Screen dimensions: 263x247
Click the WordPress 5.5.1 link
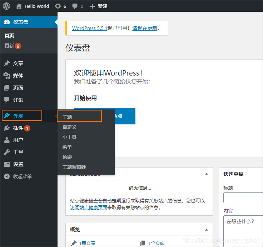(x=89, y=28)
